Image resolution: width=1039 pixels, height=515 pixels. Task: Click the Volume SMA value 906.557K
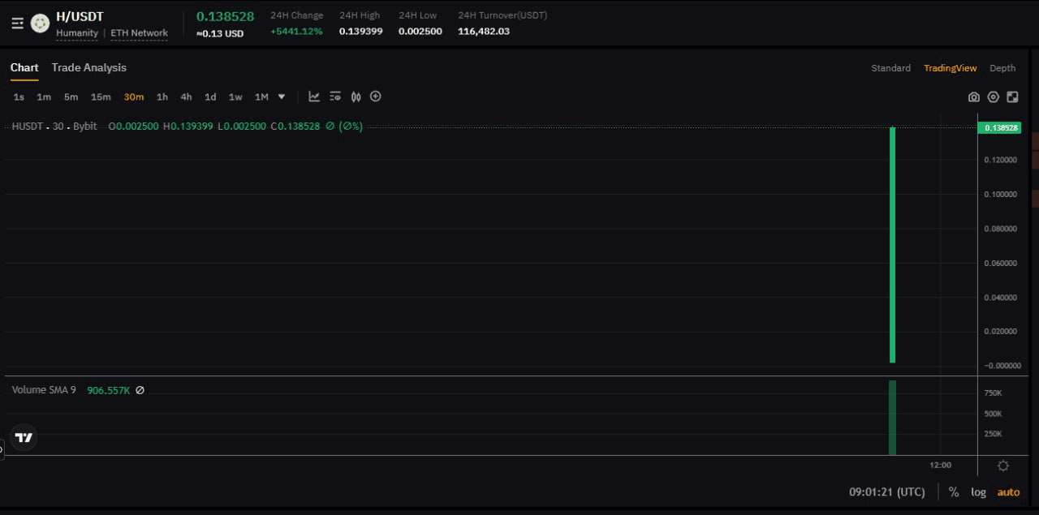[x=109, y=390]
